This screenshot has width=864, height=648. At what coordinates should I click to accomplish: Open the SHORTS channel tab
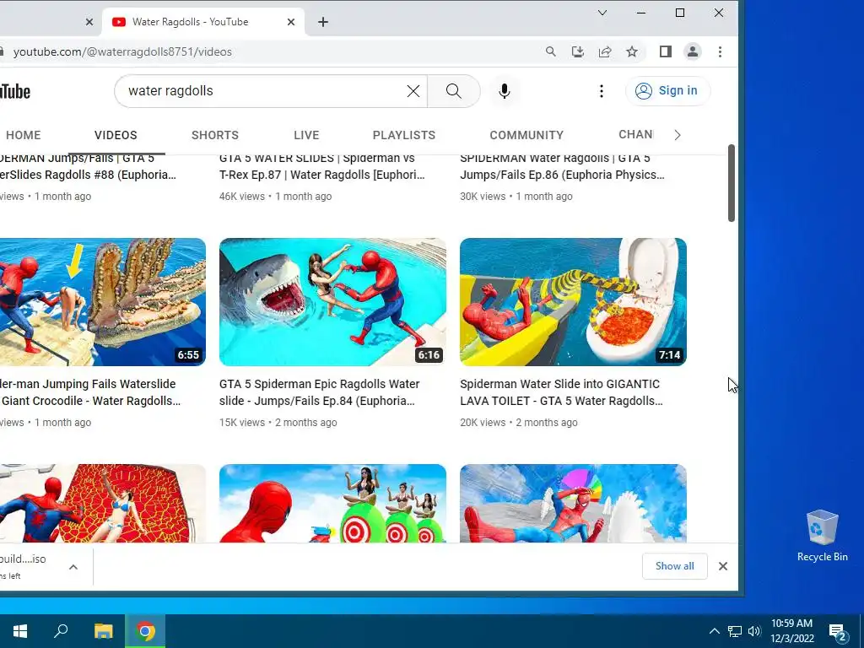point(215,135)
